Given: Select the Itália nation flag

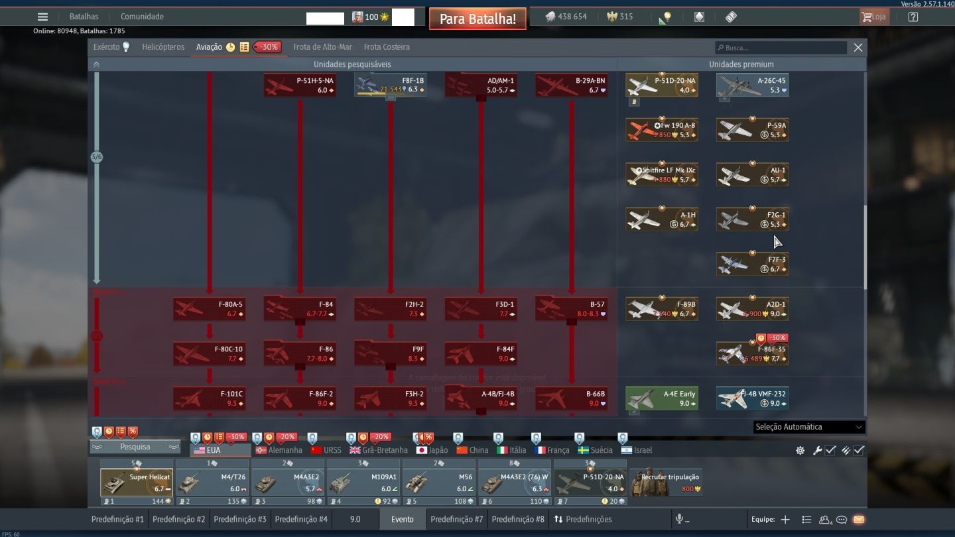Looking at the screenshot, I should coord(511,450).
